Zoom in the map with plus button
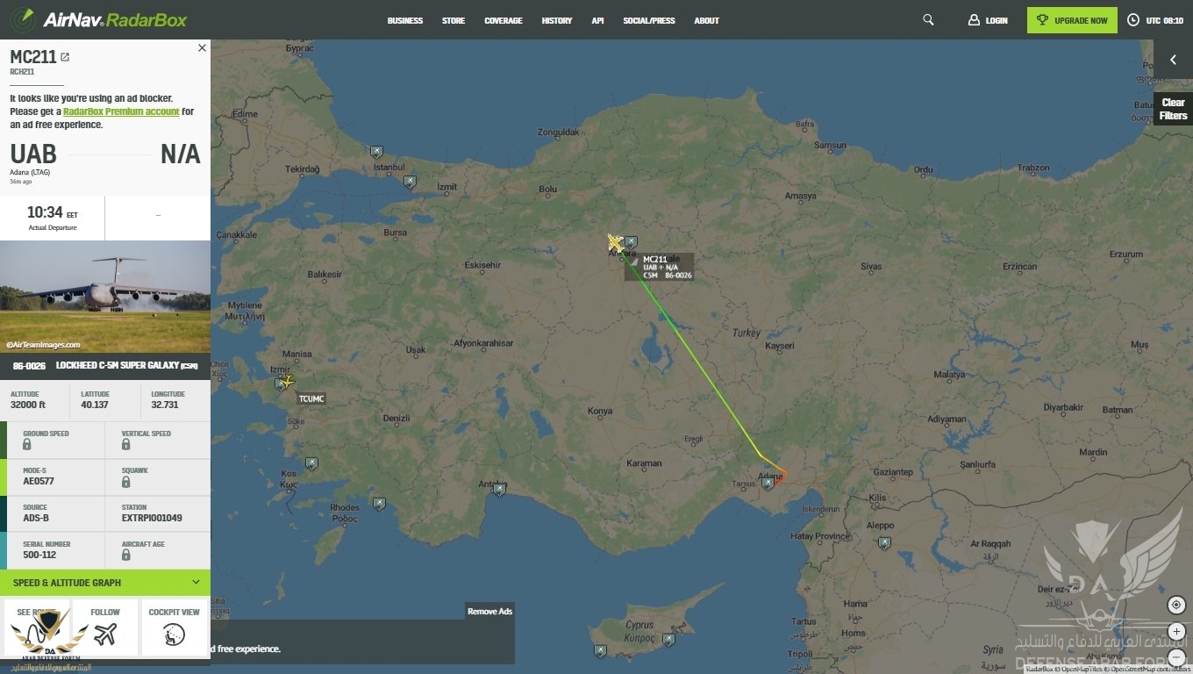This screenshot has height=674, width=1193. [1176, 632]
